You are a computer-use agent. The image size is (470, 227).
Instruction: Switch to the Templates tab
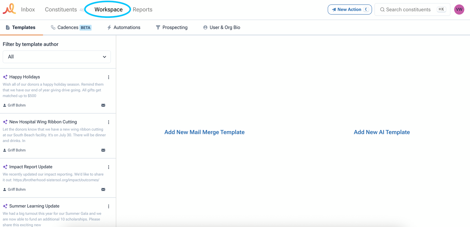[x=21, y=27]
